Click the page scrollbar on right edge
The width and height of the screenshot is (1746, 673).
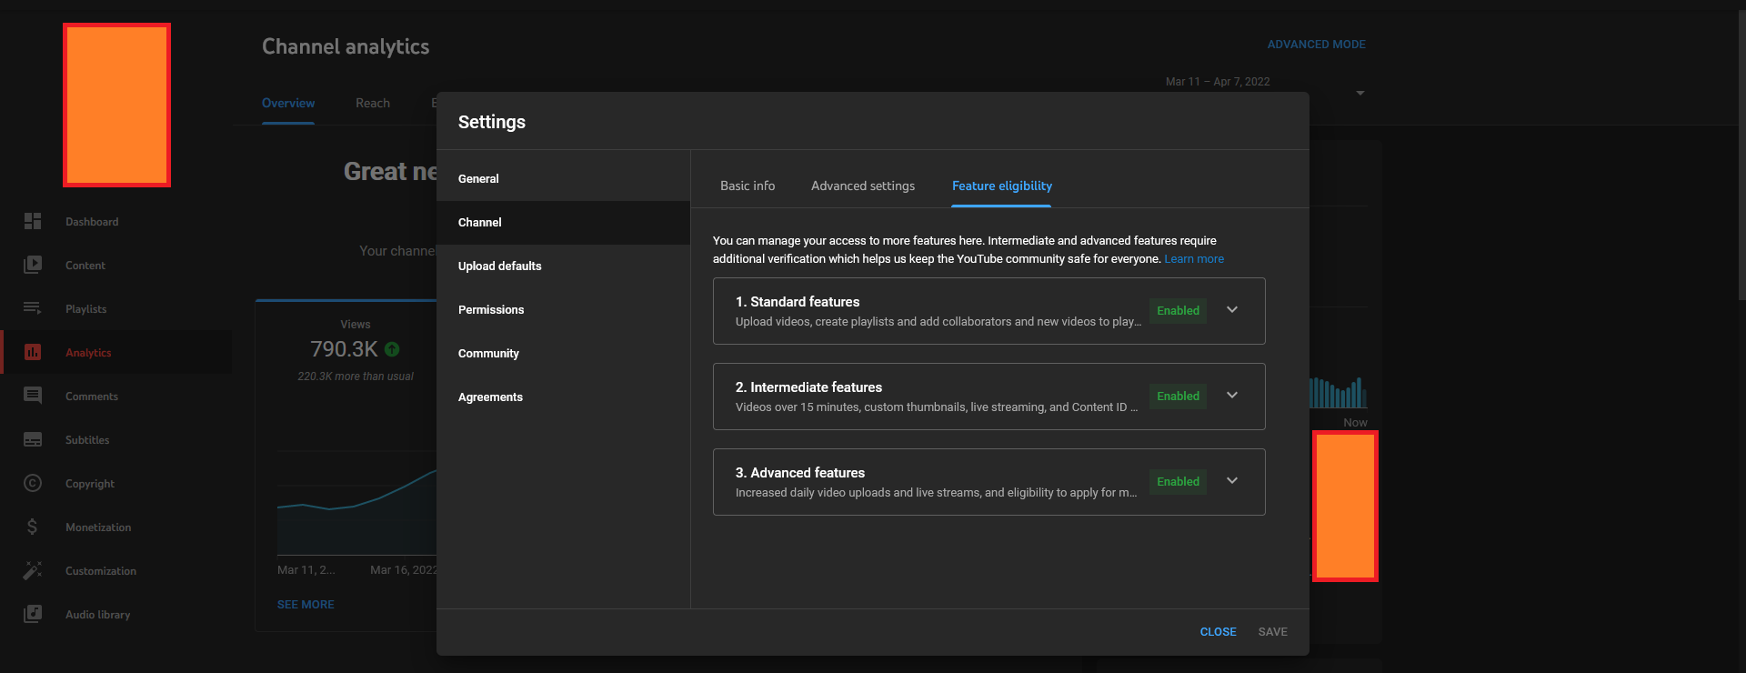[1741, 155]
